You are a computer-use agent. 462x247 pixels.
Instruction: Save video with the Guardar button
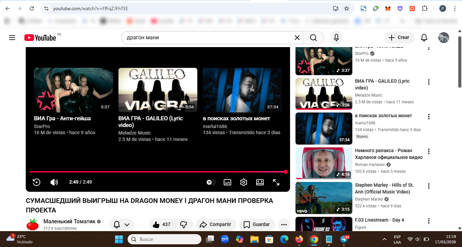pos(257,224)
